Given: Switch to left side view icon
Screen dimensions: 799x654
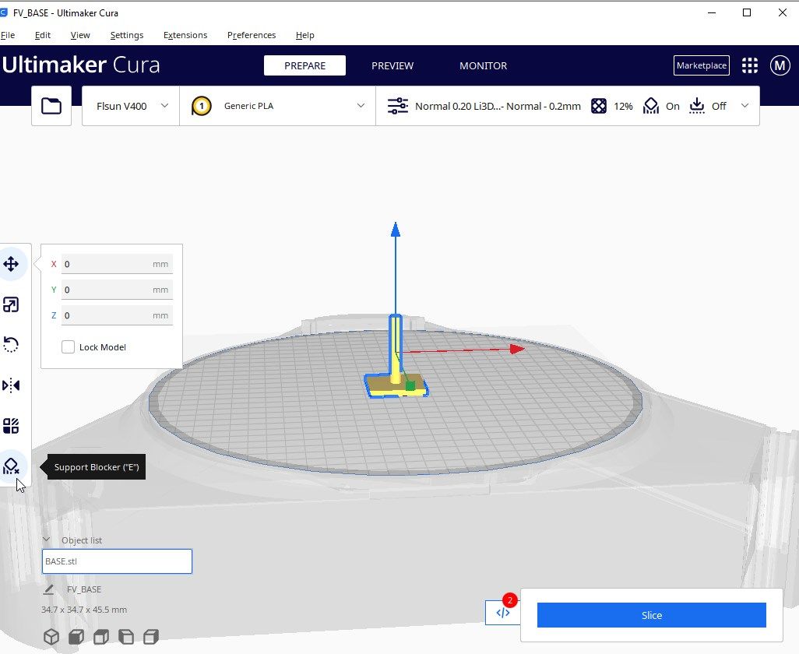Looking at the screenshot, I should coord(126,637).
